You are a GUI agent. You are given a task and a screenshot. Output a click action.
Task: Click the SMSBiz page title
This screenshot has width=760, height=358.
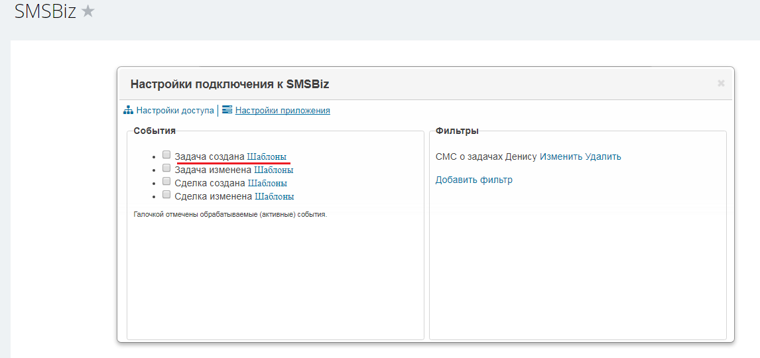(46, 12)
